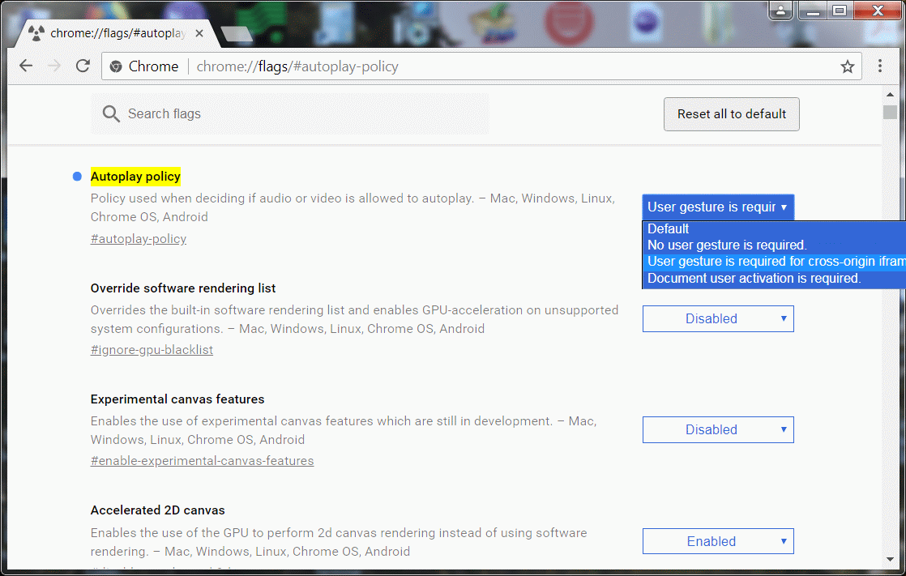Close the chrome://flags tab

[199, 33]
